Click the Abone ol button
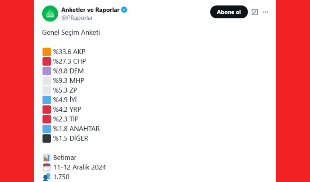310x182 pixels. (229, 12)
